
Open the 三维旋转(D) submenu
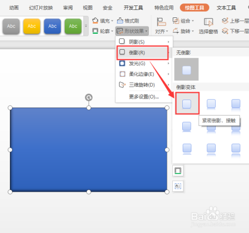(144, 85)
